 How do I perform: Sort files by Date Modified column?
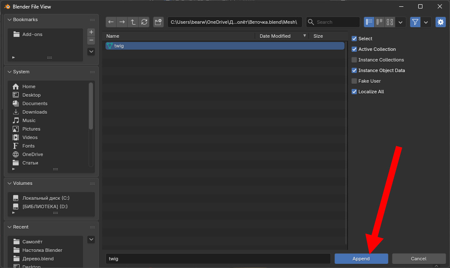(x=275, y=36)
